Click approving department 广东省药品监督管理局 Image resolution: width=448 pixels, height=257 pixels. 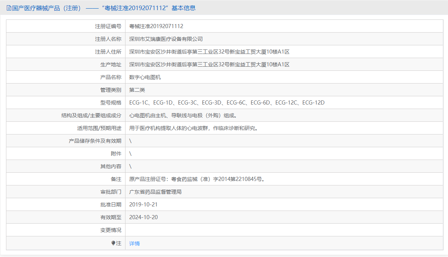(x=155, y=192)
